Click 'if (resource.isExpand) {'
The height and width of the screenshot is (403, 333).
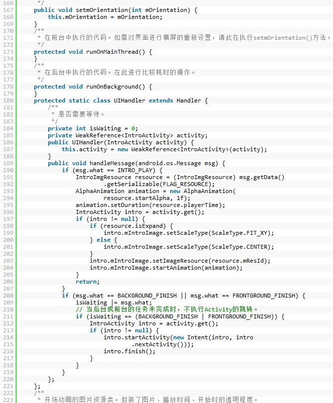click(131, 226)
